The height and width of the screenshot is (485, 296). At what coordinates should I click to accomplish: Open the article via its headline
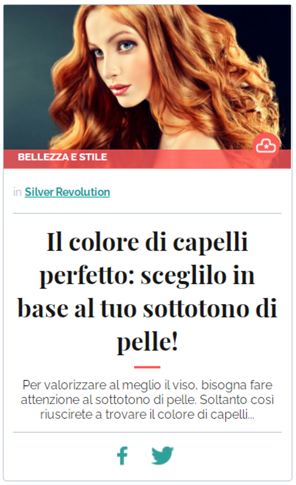pos(147,292)
